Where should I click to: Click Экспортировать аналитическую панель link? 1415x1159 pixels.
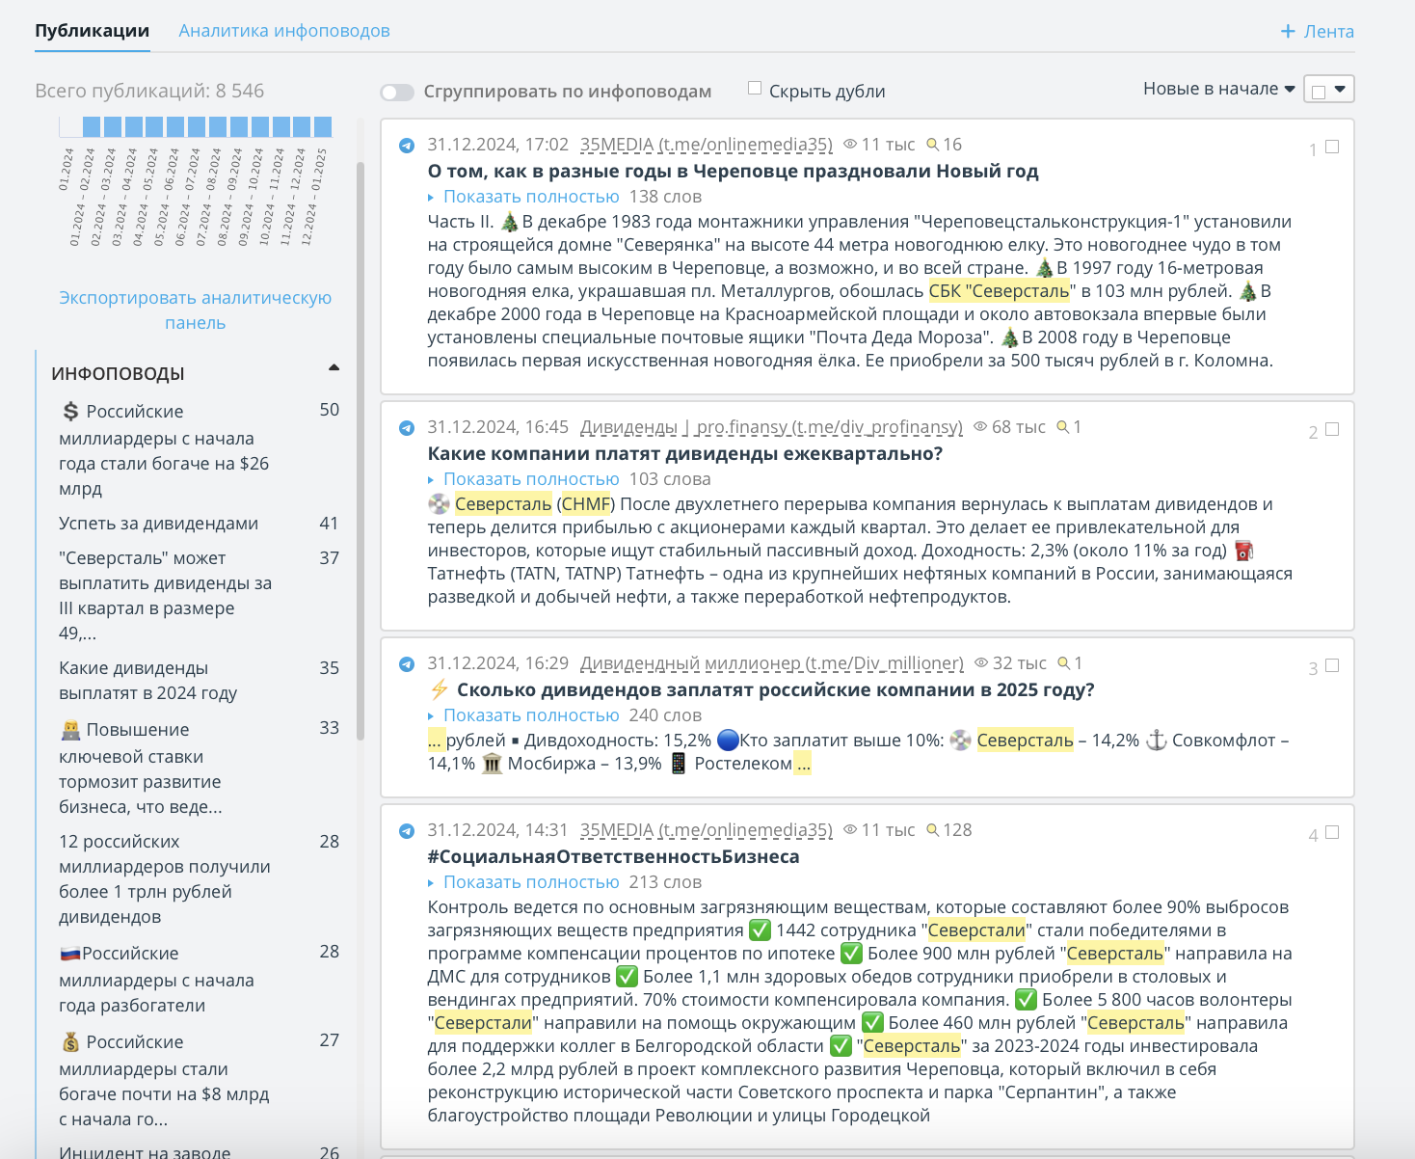(196, 310)
